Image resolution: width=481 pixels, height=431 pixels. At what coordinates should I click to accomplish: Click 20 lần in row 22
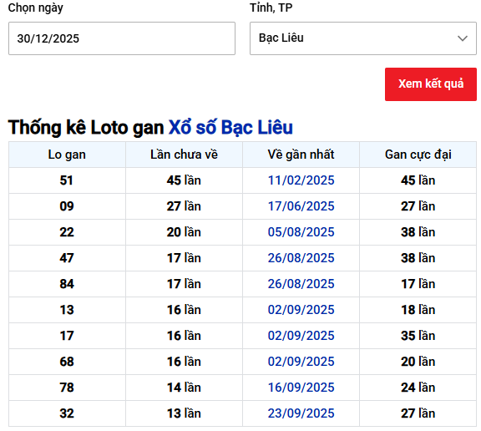click(x=184, y=232)
